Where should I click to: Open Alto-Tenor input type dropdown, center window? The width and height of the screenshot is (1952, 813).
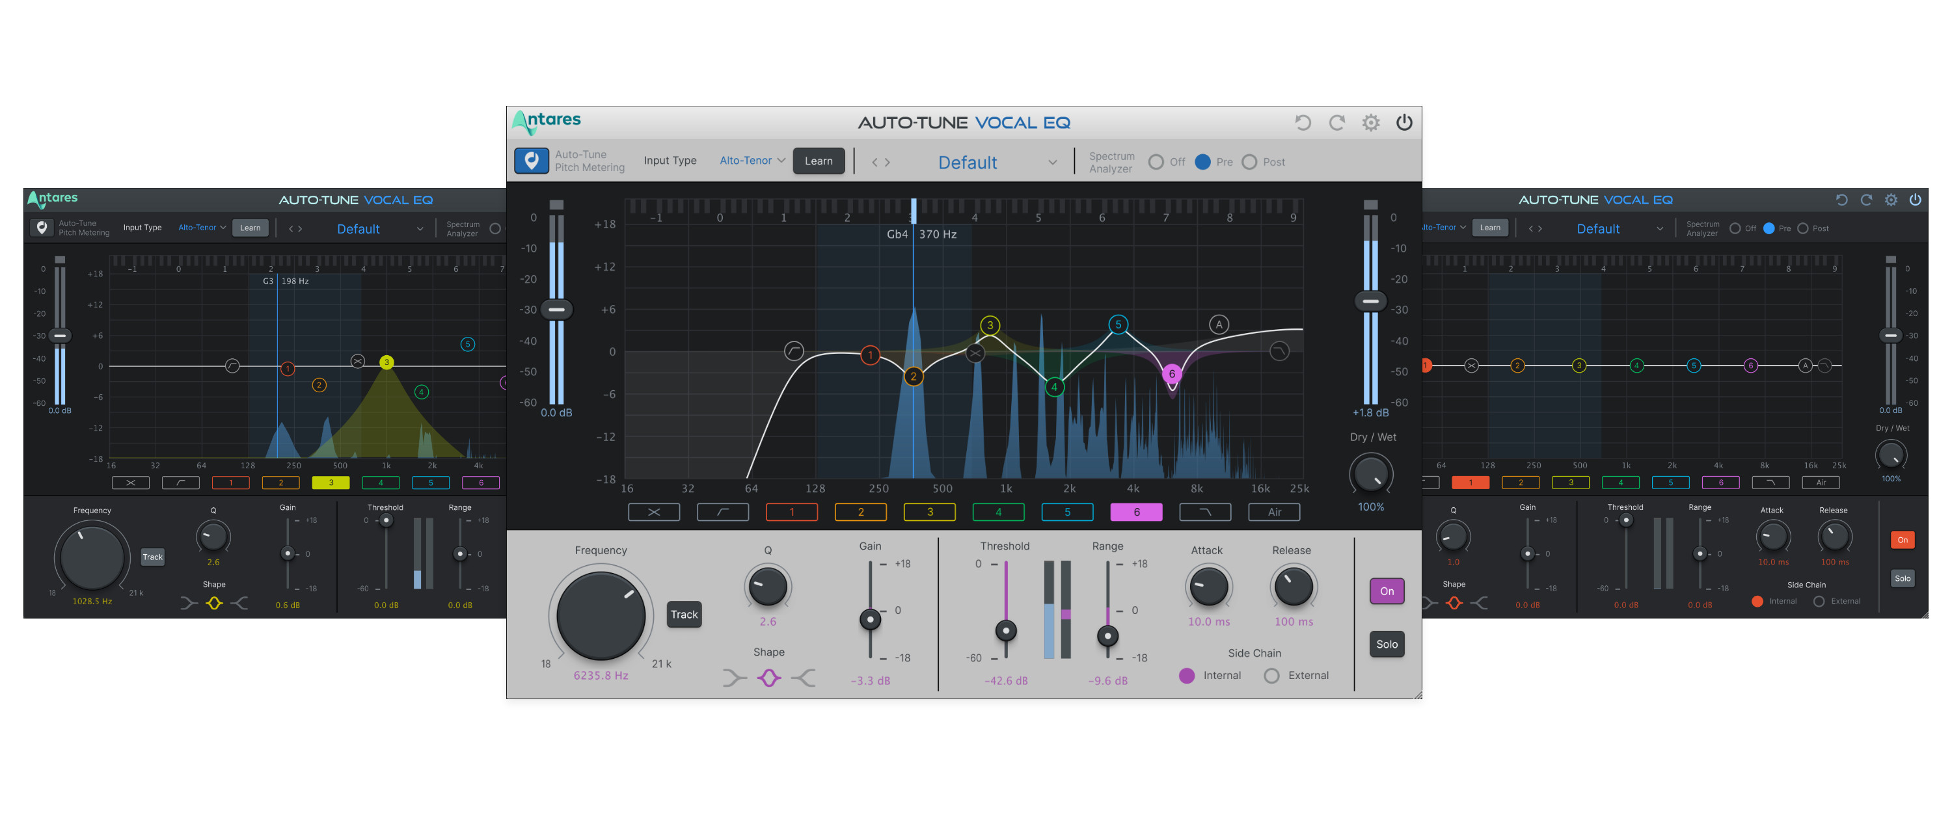tap(752, 161)
